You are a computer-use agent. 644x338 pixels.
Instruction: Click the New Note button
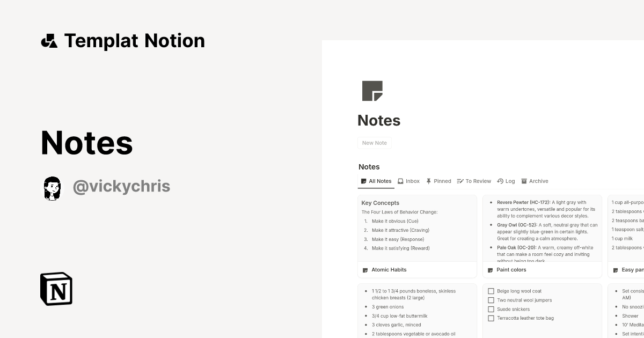375,143
